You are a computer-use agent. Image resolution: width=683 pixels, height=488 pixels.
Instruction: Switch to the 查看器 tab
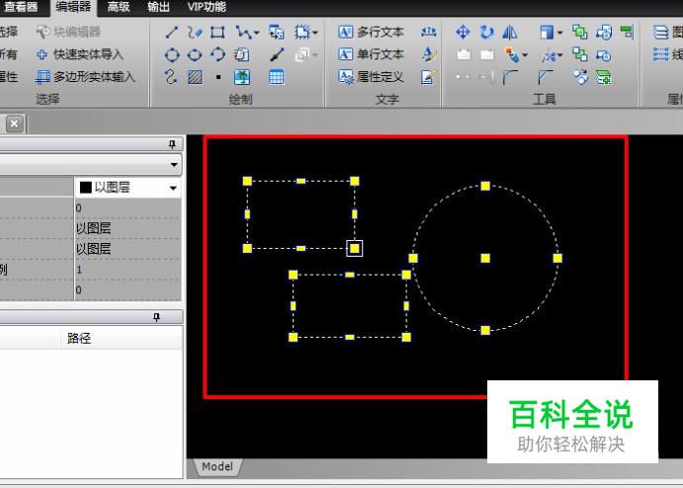point(21,7)
